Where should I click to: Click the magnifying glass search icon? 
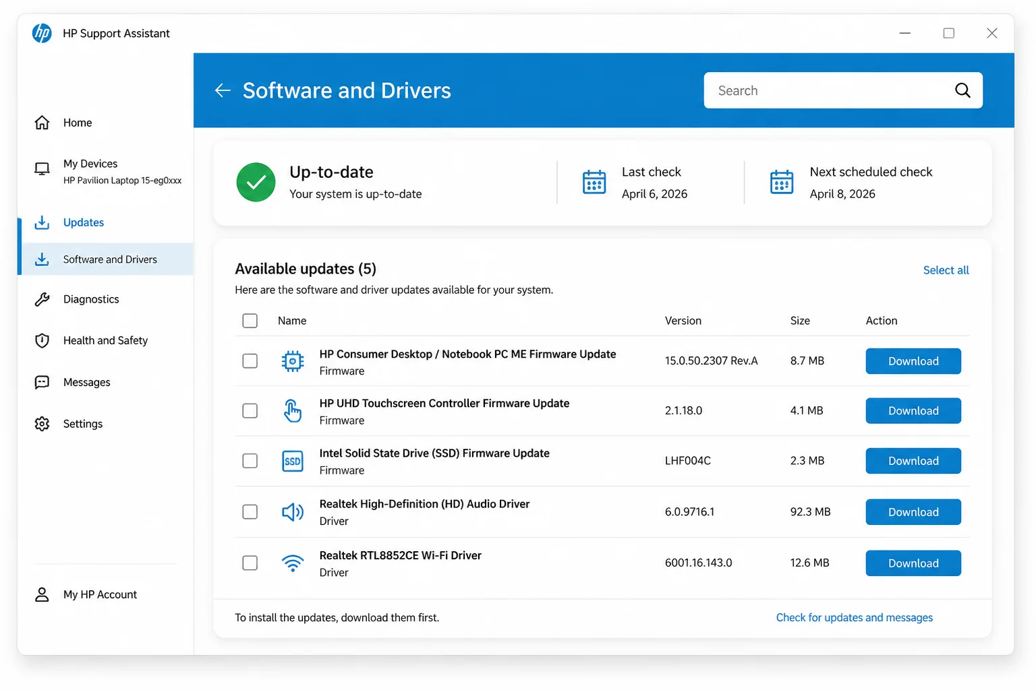[962, 90]
